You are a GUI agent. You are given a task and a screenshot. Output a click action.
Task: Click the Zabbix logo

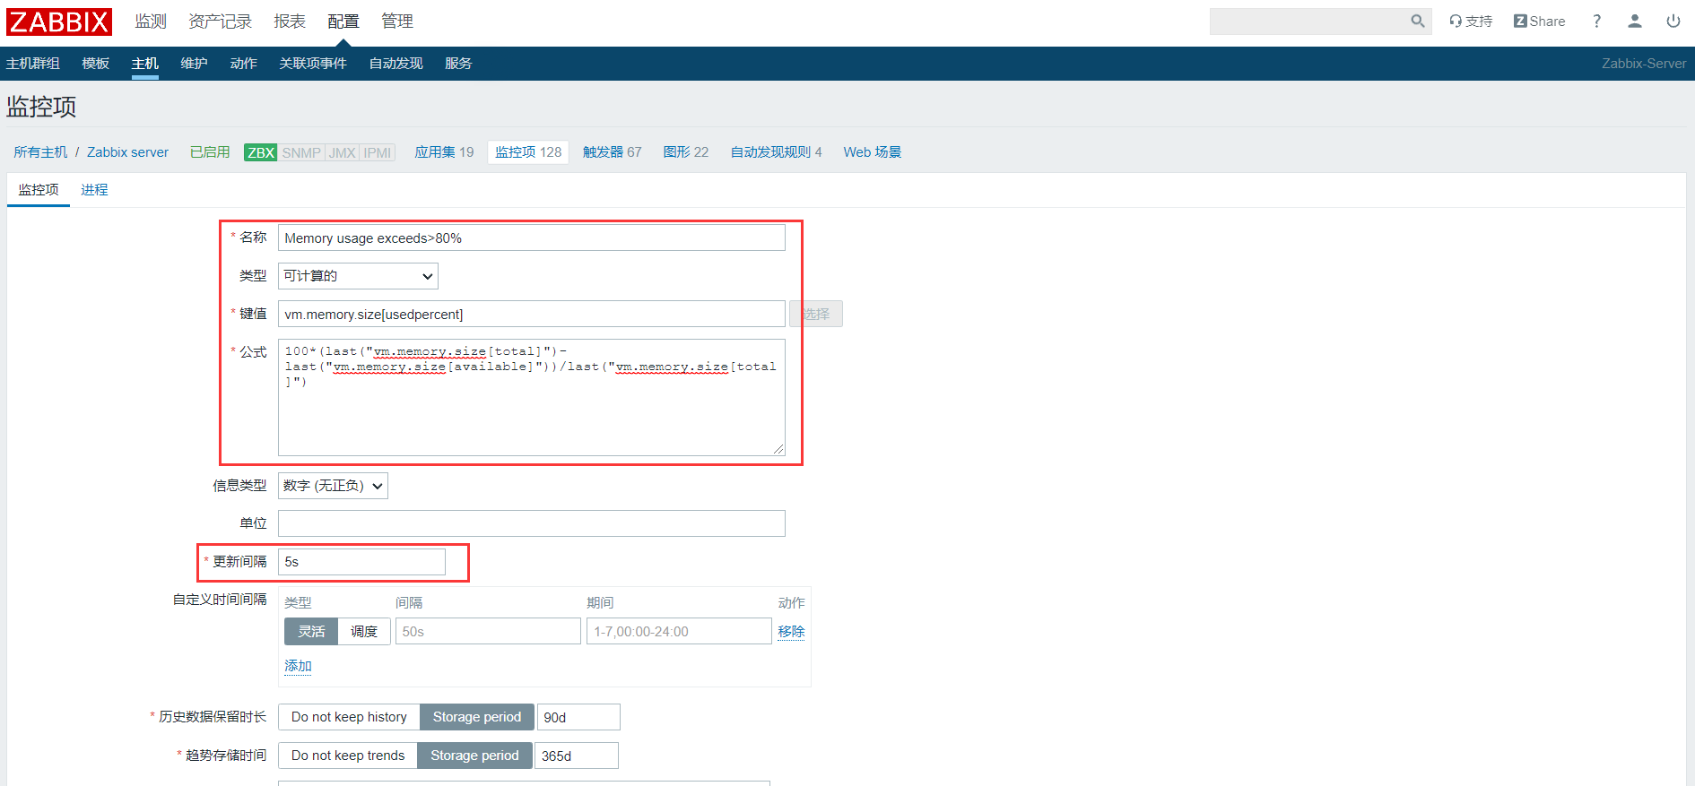point(59,22)
